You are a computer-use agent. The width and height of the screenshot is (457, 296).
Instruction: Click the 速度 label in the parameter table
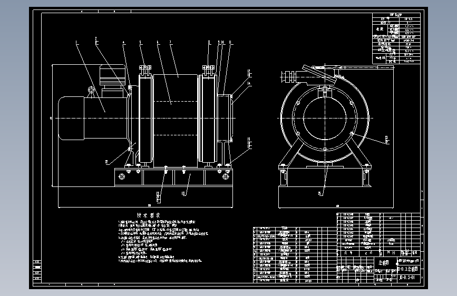(x=380, y=29)
